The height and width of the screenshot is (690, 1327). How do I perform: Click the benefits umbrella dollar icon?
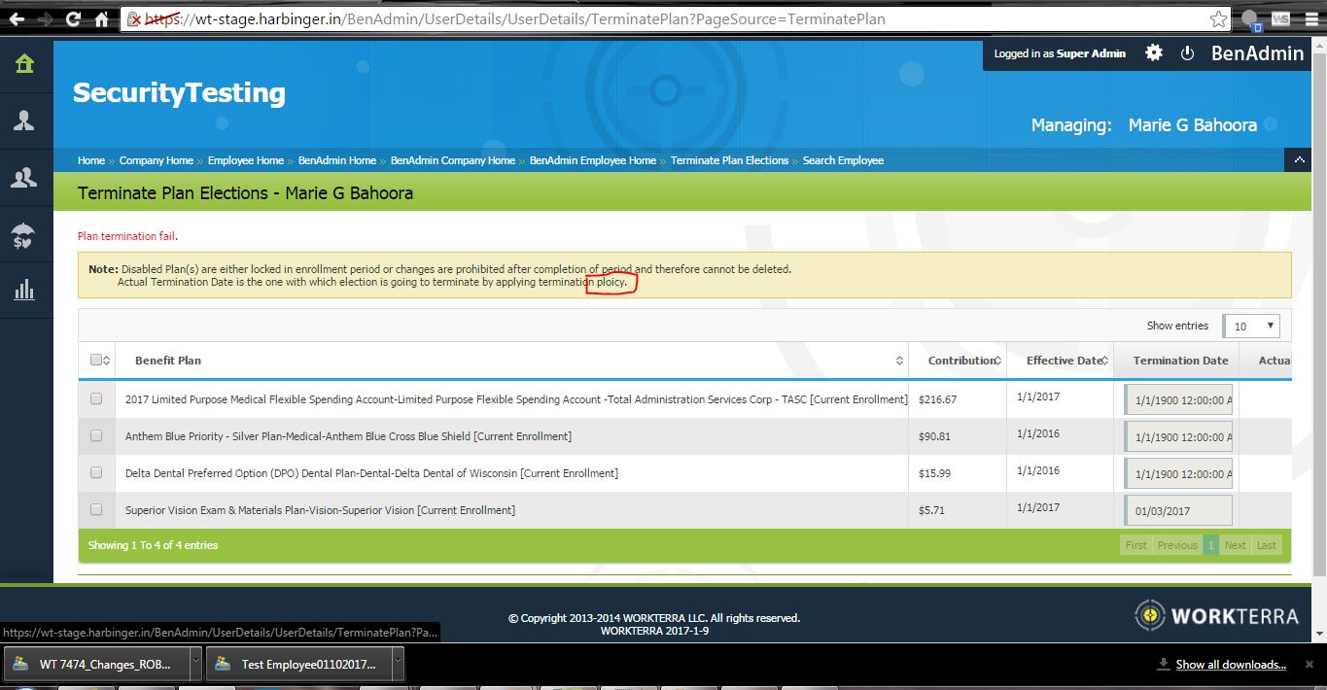(x=24, y=234)
